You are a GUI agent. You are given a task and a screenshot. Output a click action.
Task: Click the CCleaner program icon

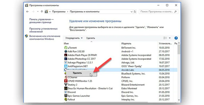coord(66,77)
